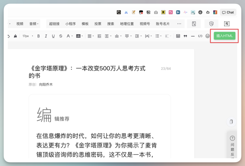245x166 pixels.
Task: Click 搜索 in the insert bar
Action: (x=111, y=24)
